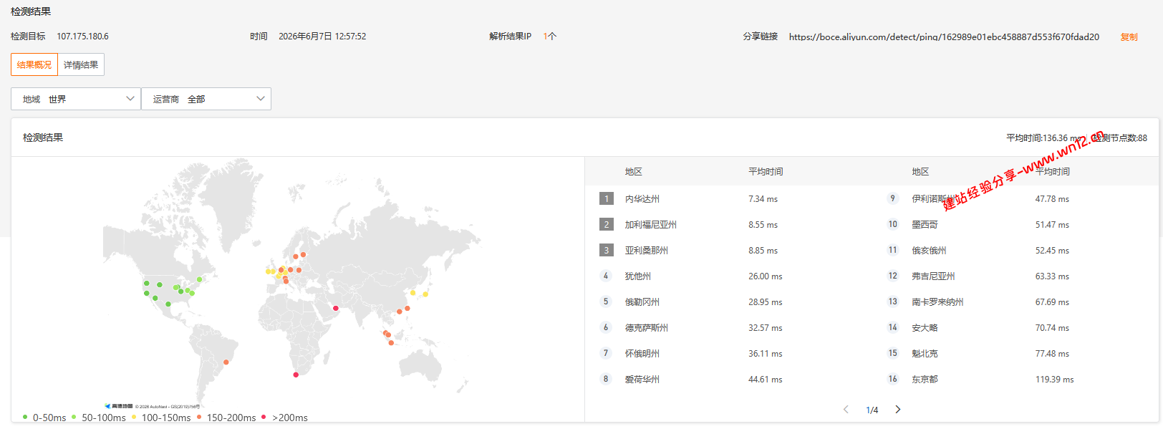This screenshot has width=1163, height=434.
Task: Click the >200ms red legend entry
Action: [x=284, y=418]
